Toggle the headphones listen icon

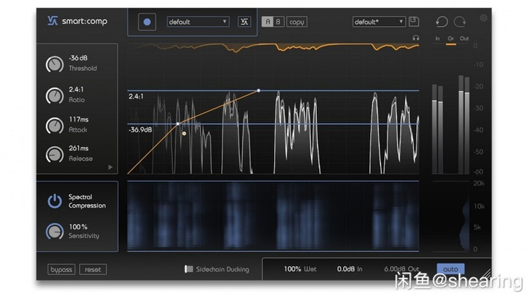[416, 38]
